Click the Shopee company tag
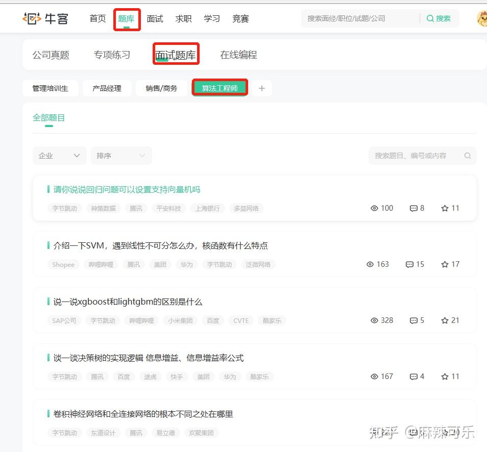This screenshot has width=487, height=452. pos(63,264)
